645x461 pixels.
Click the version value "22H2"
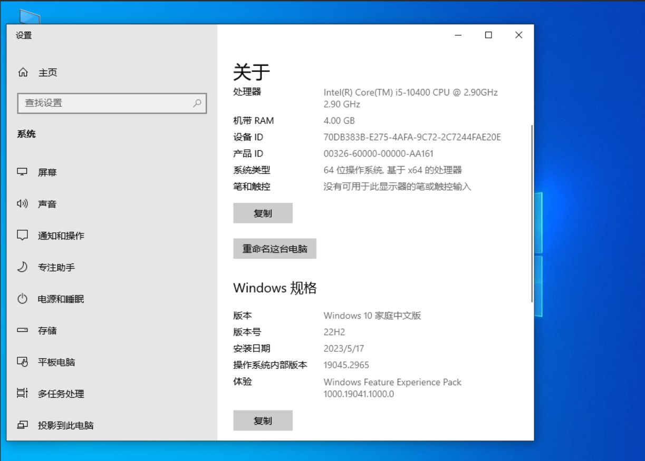tap(334, 332)
